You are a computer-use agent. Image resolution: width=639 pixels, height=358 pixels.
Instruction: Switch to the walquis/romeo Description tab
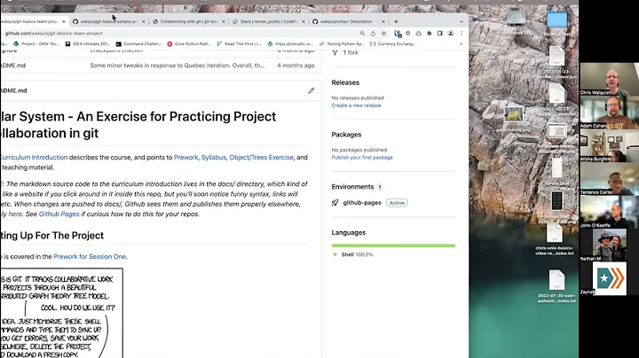click(349, 21)
